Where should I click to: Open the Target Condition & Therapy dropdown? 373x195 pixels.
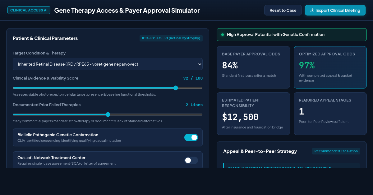coord(108,64)
